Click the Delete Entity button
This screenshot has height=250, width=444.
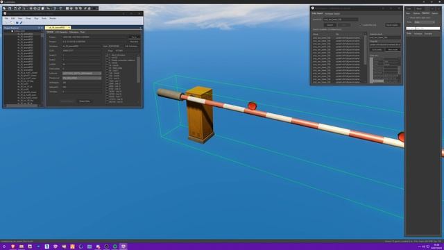(x=85, y=101)
